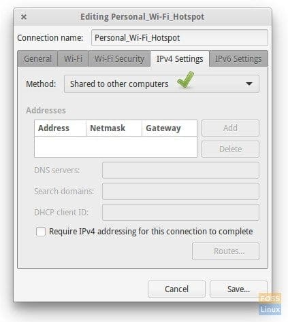The height and width of the screenshot is (322, 288).
Task: Switch to IPv6 Settings tab
Action: [x=238, y=59]
